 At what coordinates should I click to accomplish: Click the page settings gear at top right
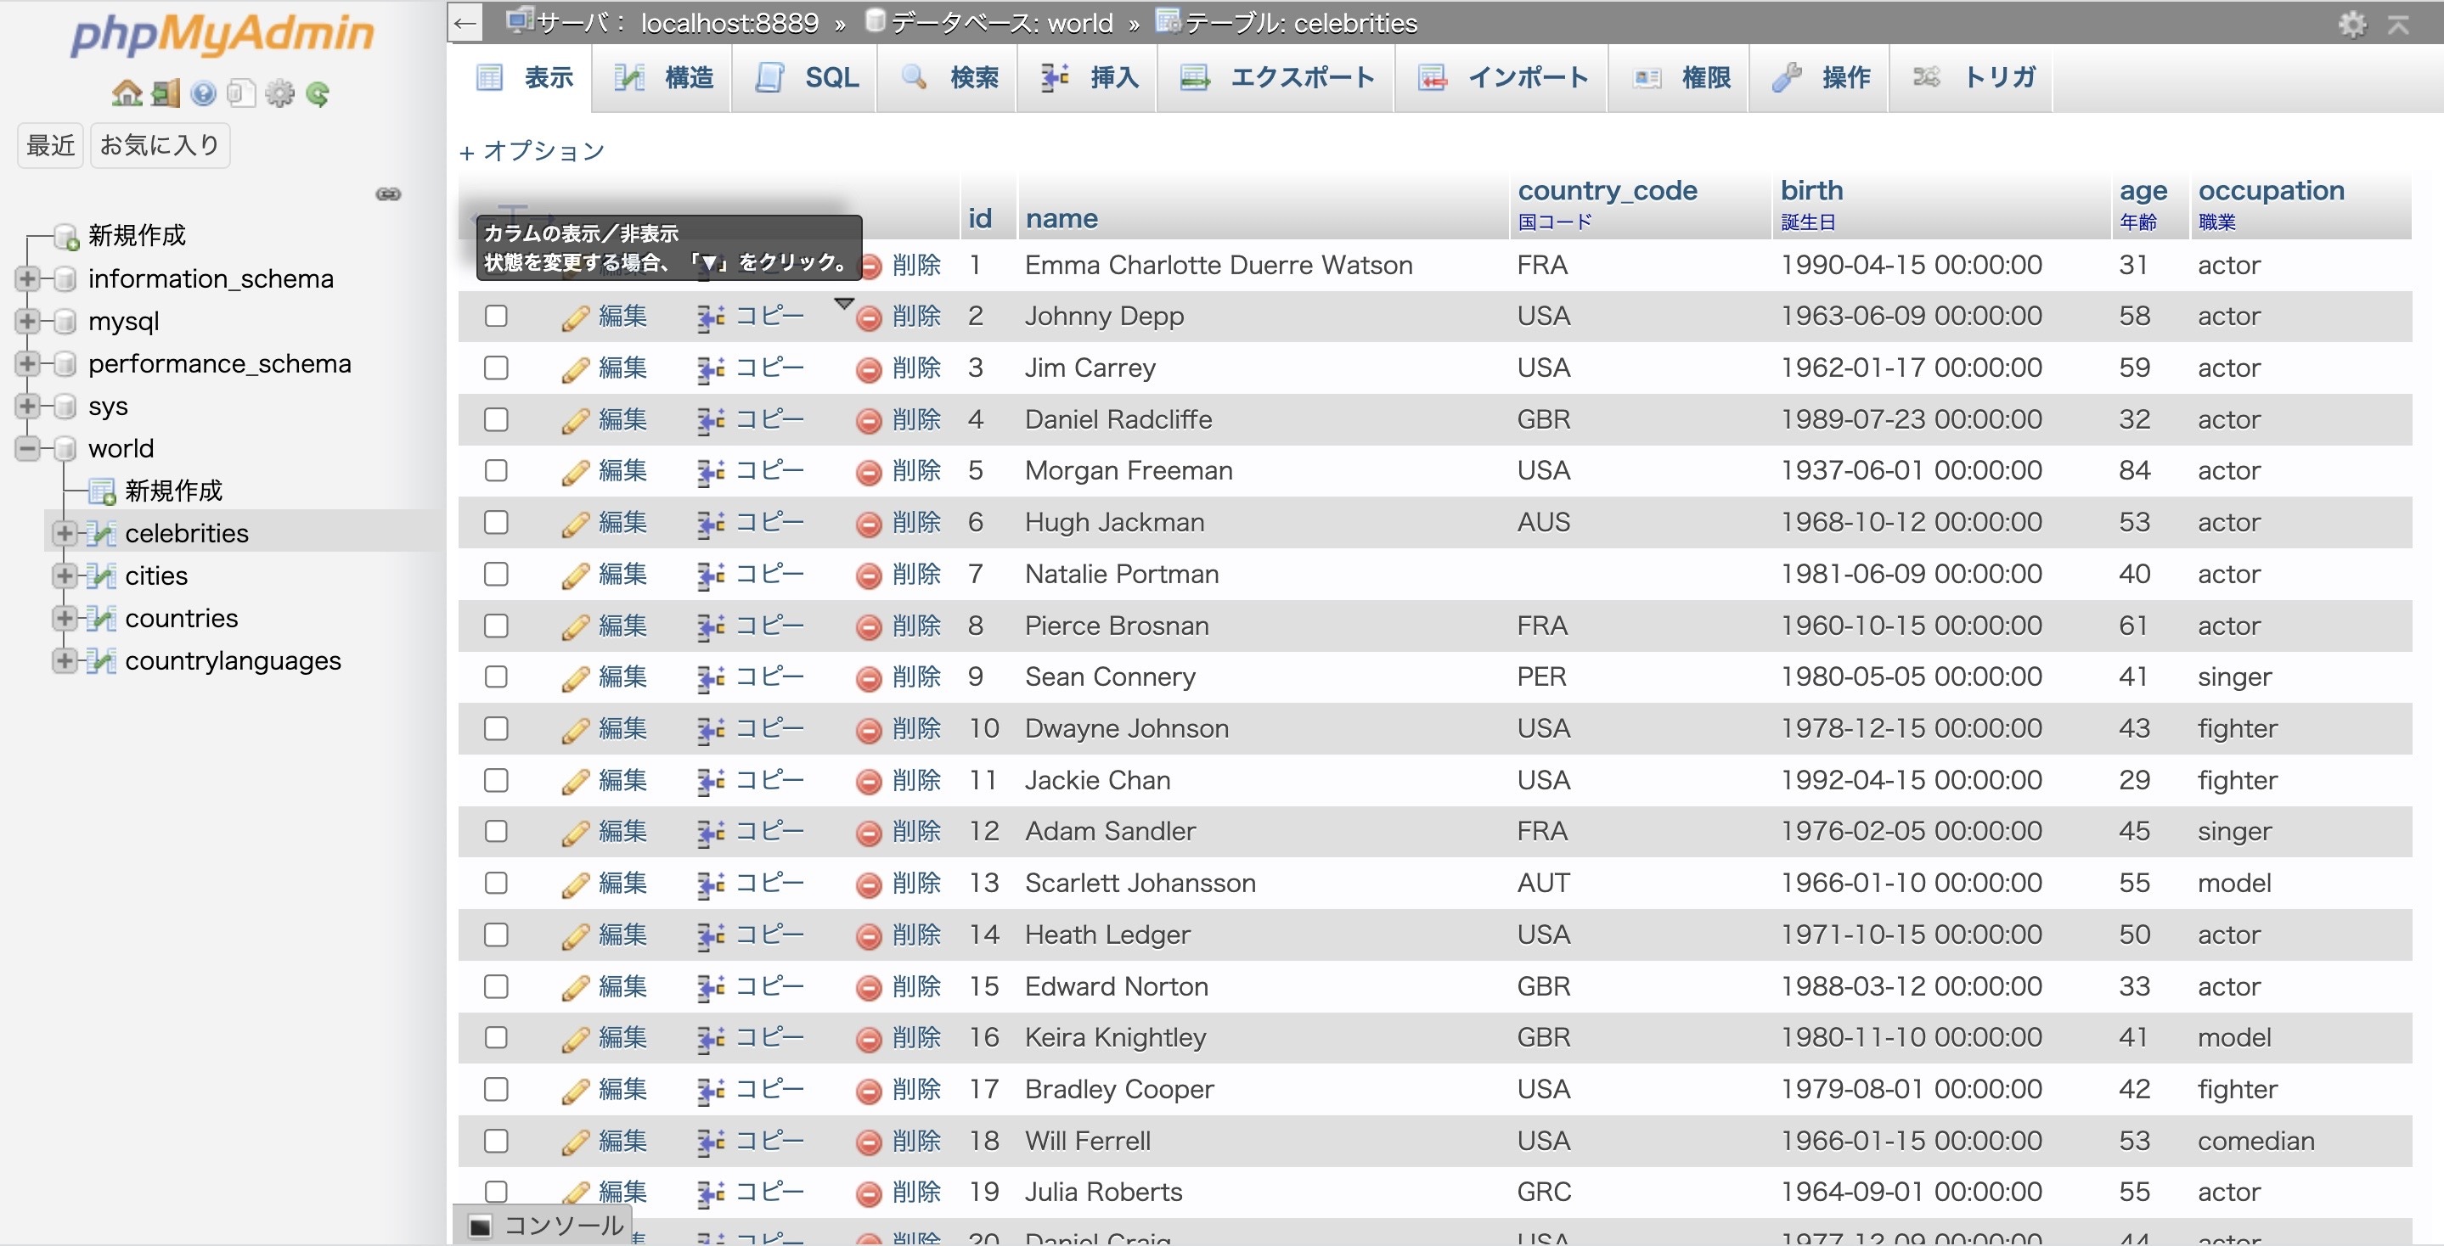2352,24
